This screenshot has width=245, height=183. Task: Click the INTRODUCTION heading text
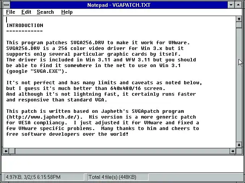[24, 26]
